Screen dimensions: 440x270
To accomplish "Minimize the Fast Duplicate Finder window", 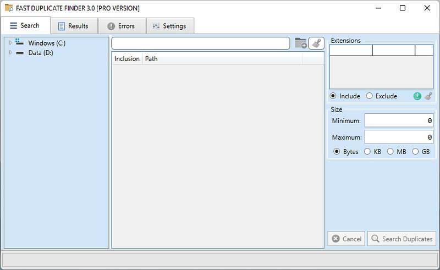I will [378, 8].
